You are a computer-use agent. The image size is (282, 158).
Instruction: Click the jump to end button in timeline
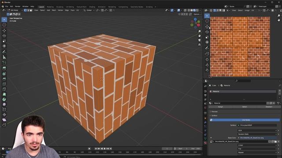click(x=111, y=149)
